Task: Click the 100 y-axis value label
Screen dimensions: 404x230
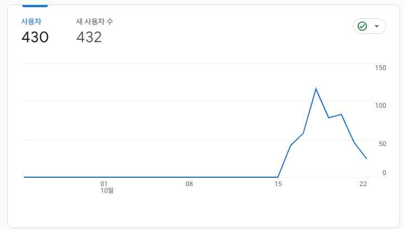Action: point(381,106)
